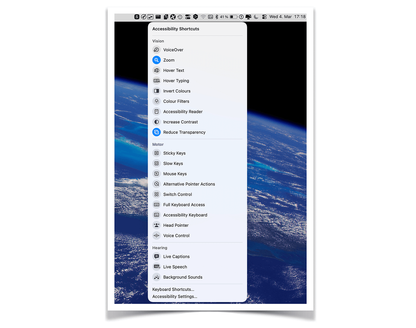Image resolution: width=416 pixels, height=328 pixels.
Task: Choose Mouse Keys entry
Action: coord(197,174)
